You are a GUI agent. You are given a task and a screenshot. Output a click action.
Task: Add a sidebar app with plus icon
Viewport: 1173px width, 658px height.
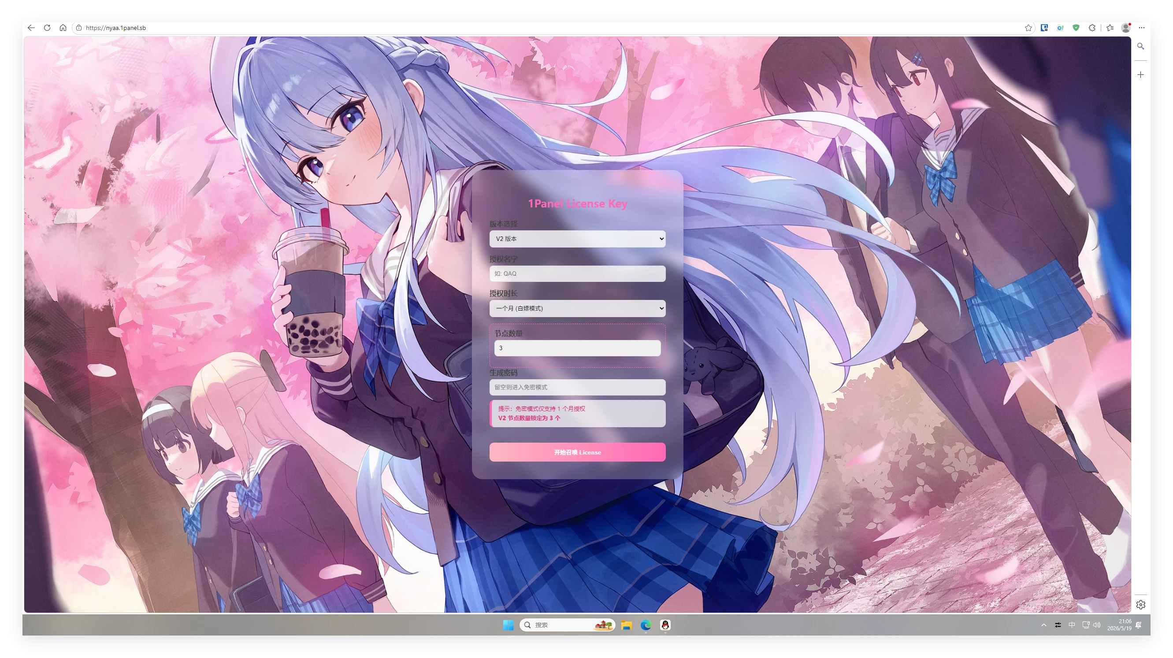[1141, 74]
